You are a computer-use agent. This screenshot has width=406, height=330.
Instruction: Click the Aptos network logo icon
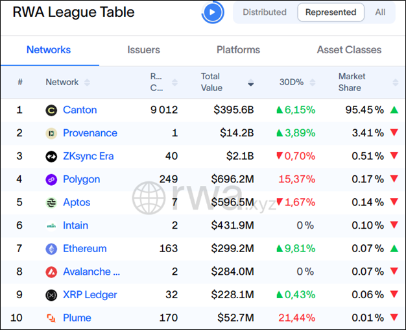[51, 203]
